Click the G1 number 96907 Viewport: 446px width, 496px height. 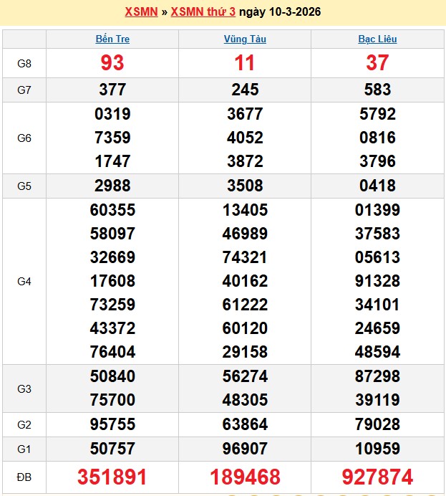[245, 449]
